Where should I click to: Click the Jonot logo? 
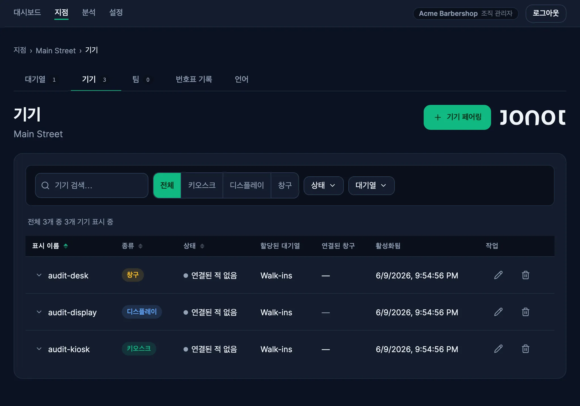(x=533, y=117)
